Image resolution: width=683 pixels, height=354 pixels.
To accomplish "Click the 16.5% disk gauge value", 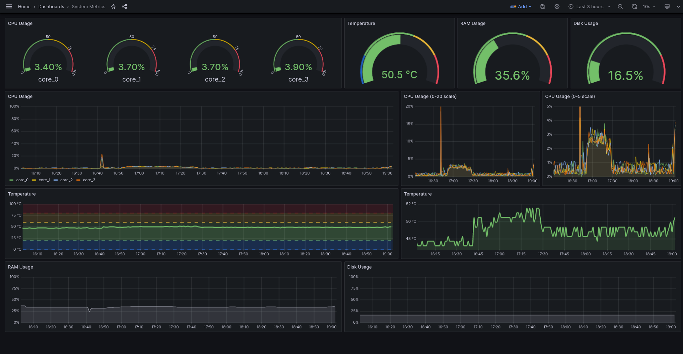I will (x=625, y=75).
